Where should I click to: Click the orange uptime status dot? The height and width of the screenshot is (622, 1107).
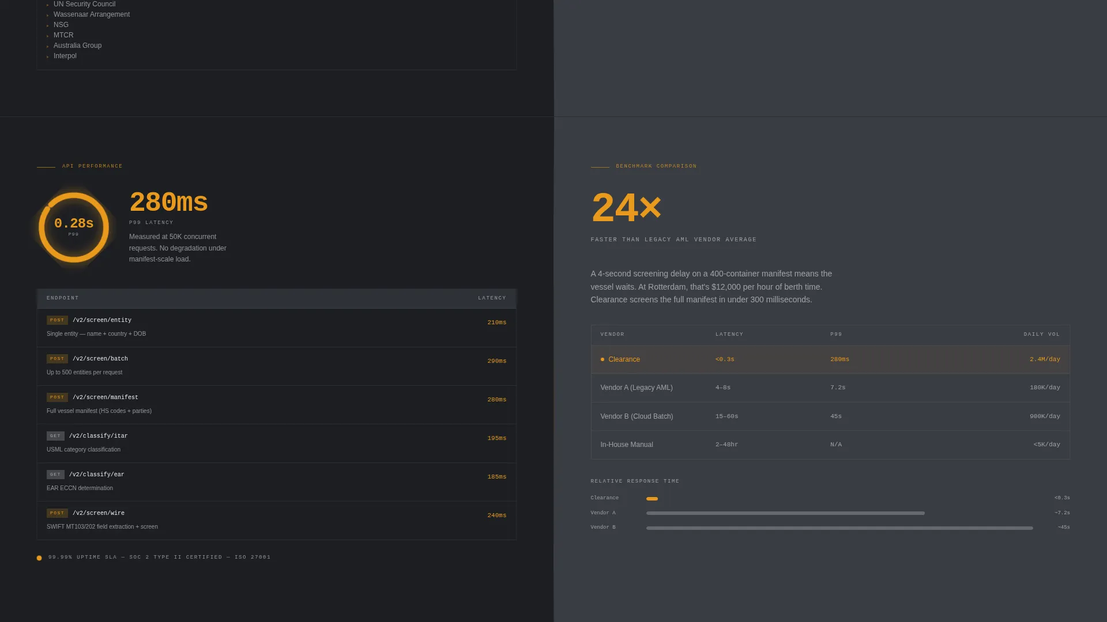(39, 558)
